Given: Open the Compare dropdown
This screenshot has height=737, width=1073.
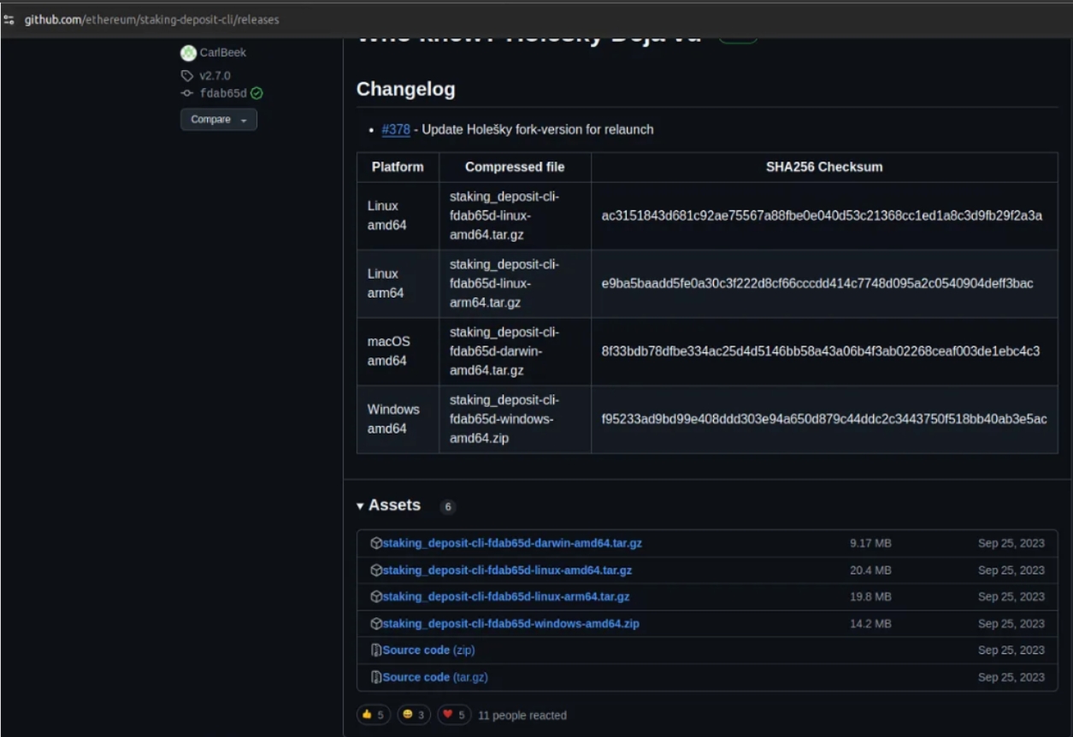Looking at the screenshot, I should pyautogui.click(x=218, y=120).
